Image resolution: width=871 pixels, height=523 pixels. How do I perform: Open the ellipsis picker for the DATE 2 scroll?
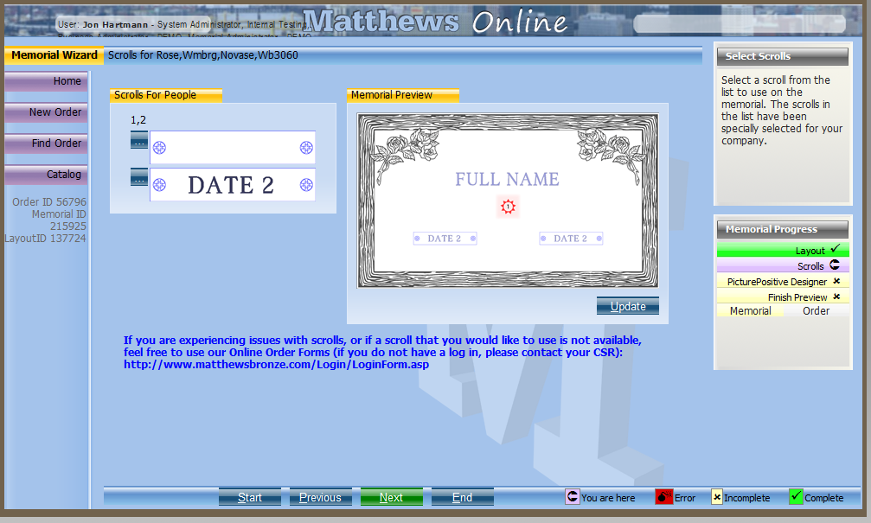pos(139,177)
